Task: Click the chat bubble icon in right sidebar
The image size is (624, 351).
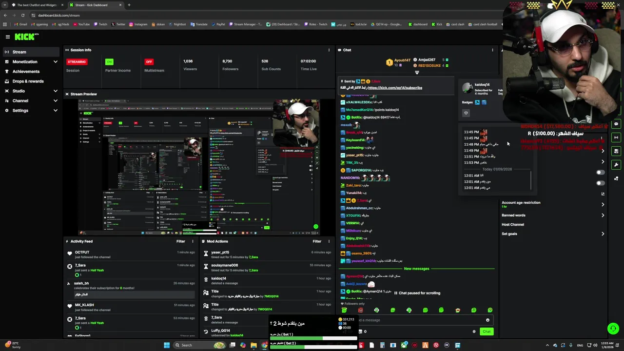Action: click(616, 124)
